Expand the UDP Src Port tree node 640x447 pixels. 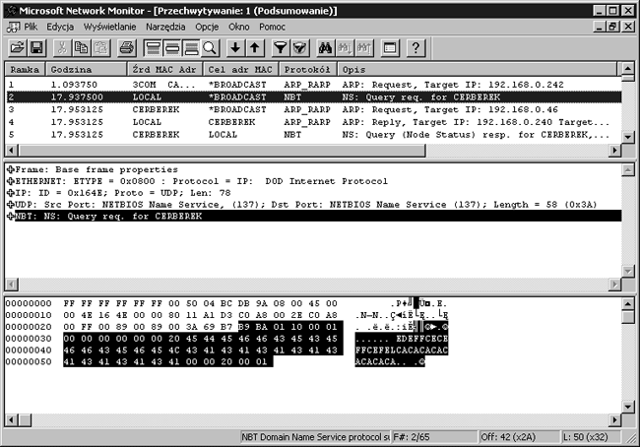[x=11, y=204]
